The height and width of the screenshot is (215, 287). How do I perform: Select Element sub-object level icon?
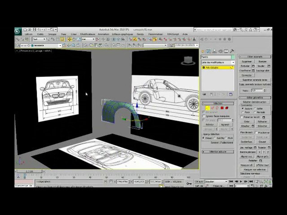click(x=227, y=108)
